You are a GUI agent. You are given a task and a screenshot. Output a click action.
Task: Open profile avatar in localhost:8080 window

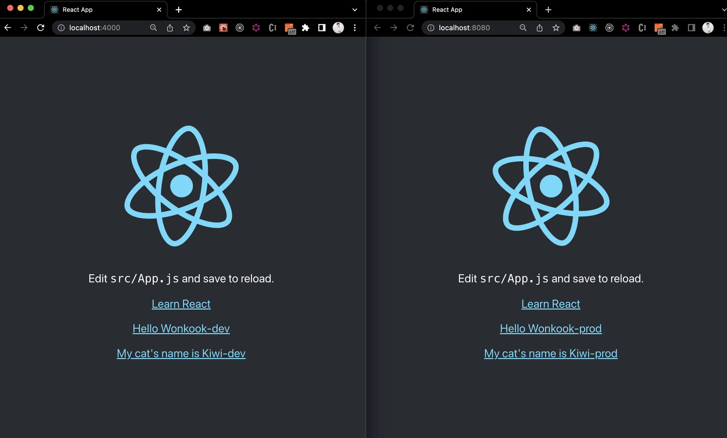(x=708, y=28)
